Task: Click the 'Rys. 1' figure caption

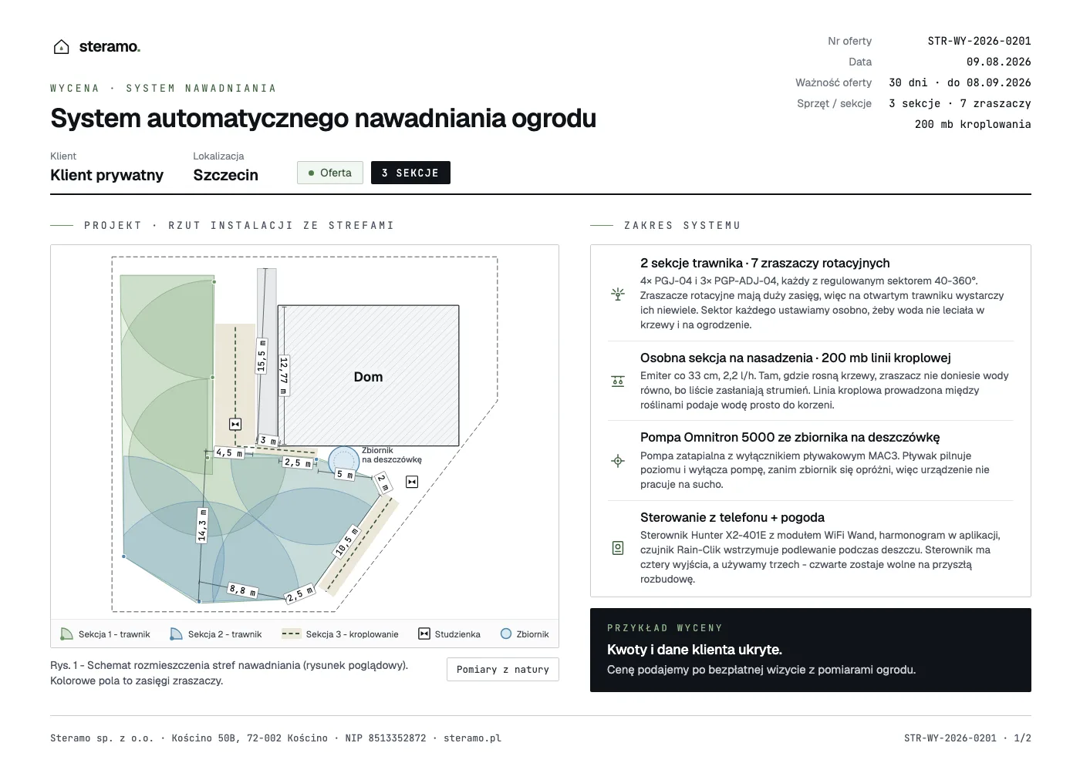Action: pyautogui.click(x=229, y=673)
